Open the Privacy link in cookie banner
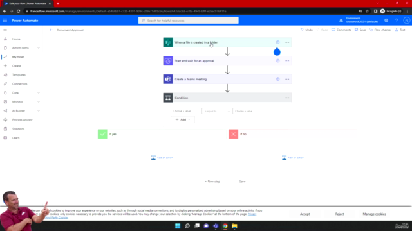Viewport: 412px width, 231px height. click(x=252, y=214)
